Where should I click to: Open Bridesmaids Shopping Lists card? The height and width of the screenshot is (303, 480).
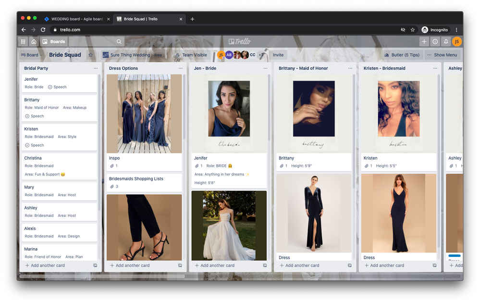coord(144,182)
